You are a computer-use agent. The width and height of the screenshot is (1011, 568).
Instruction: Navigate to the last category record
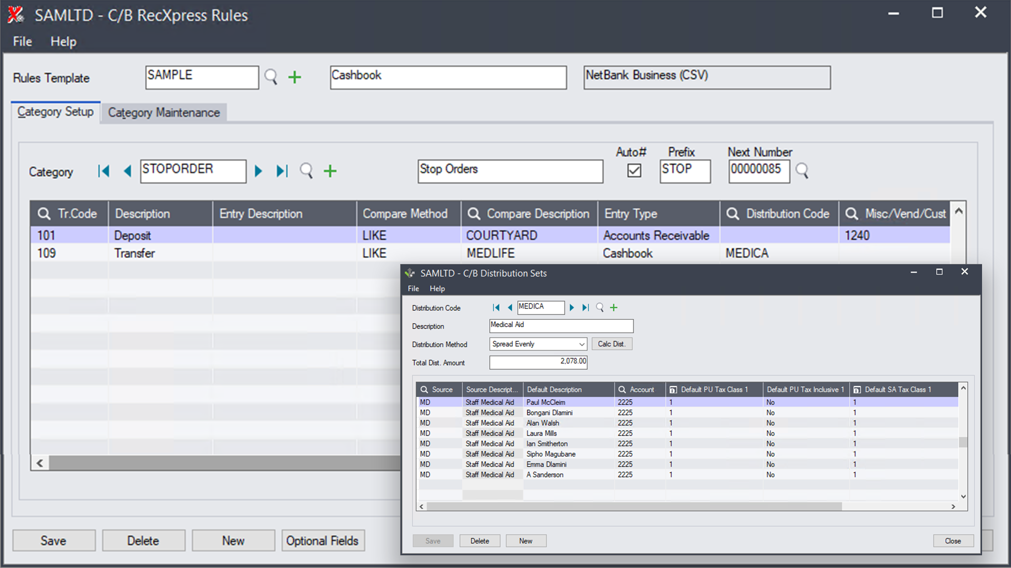pos(282,171)
